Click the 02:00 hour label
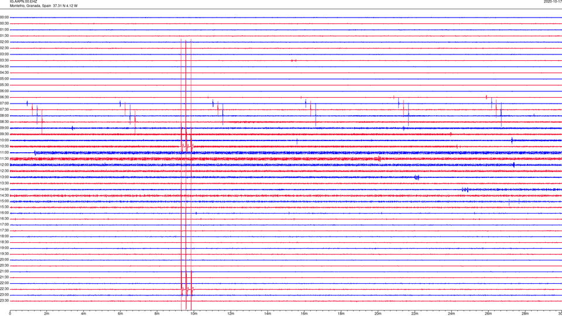Image resolution: width=562 pixels, height=316 pixels. pos(4,42)
